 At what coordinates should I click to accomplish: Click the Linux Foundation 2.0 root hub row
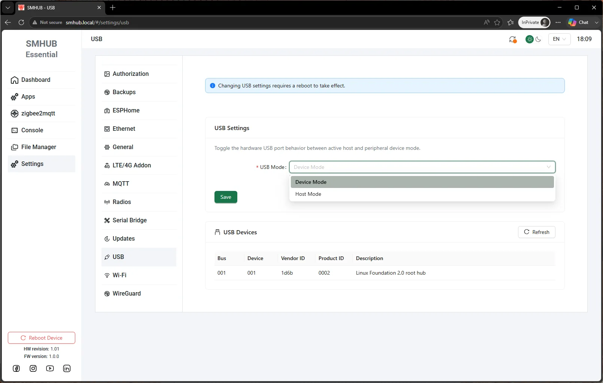click(x=385, y=273)
